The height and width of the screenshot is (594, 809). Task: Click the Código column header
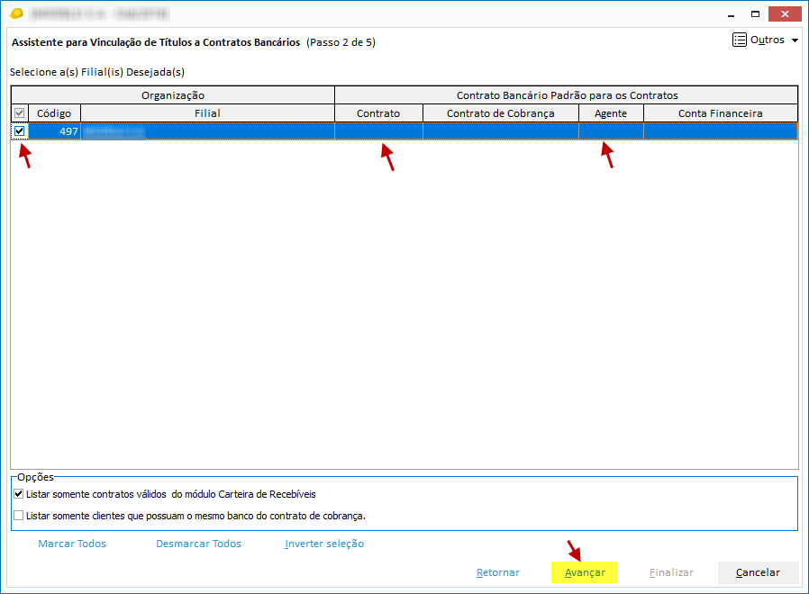coord(54,113)
